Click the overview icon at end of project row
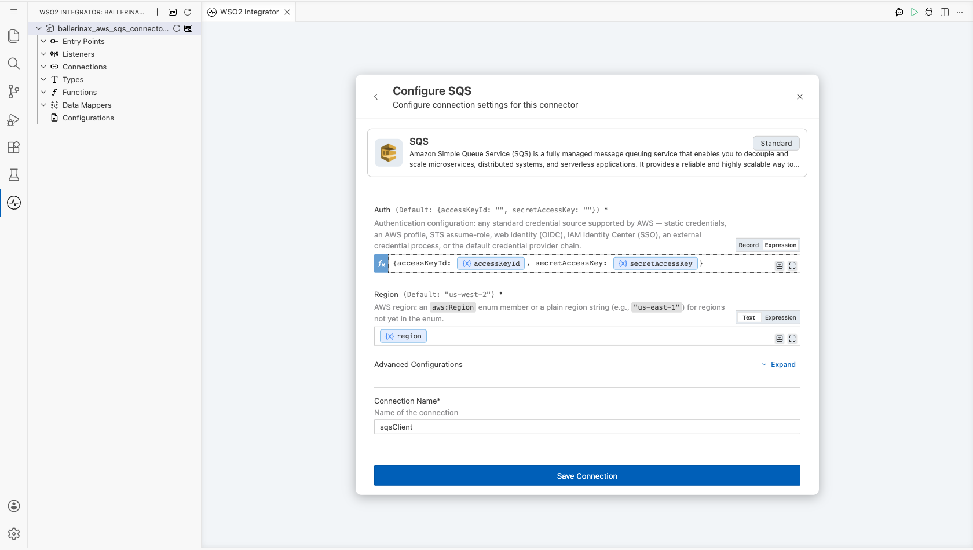This screenshot has height=550, width=973. pyautogui.click(x=188, y=28)
